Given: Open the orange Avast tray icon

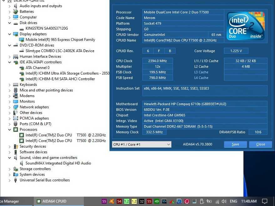Looking at the screenshot, I should click(x=112, y=201).
